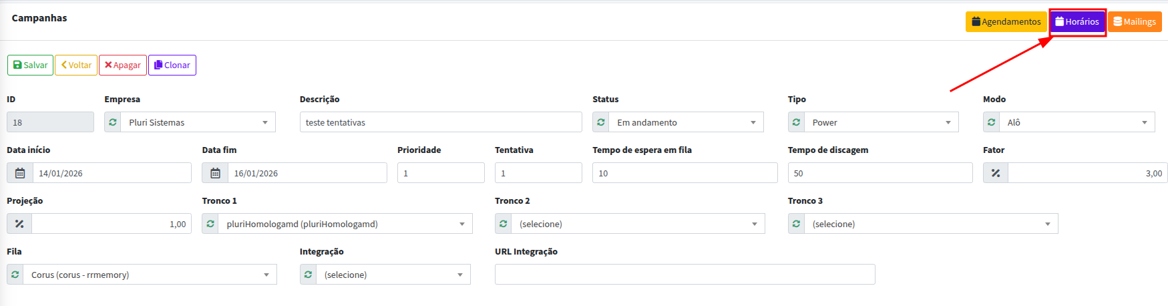
Task: Open the Integração dropdown list
Action: tap(393, 275)
